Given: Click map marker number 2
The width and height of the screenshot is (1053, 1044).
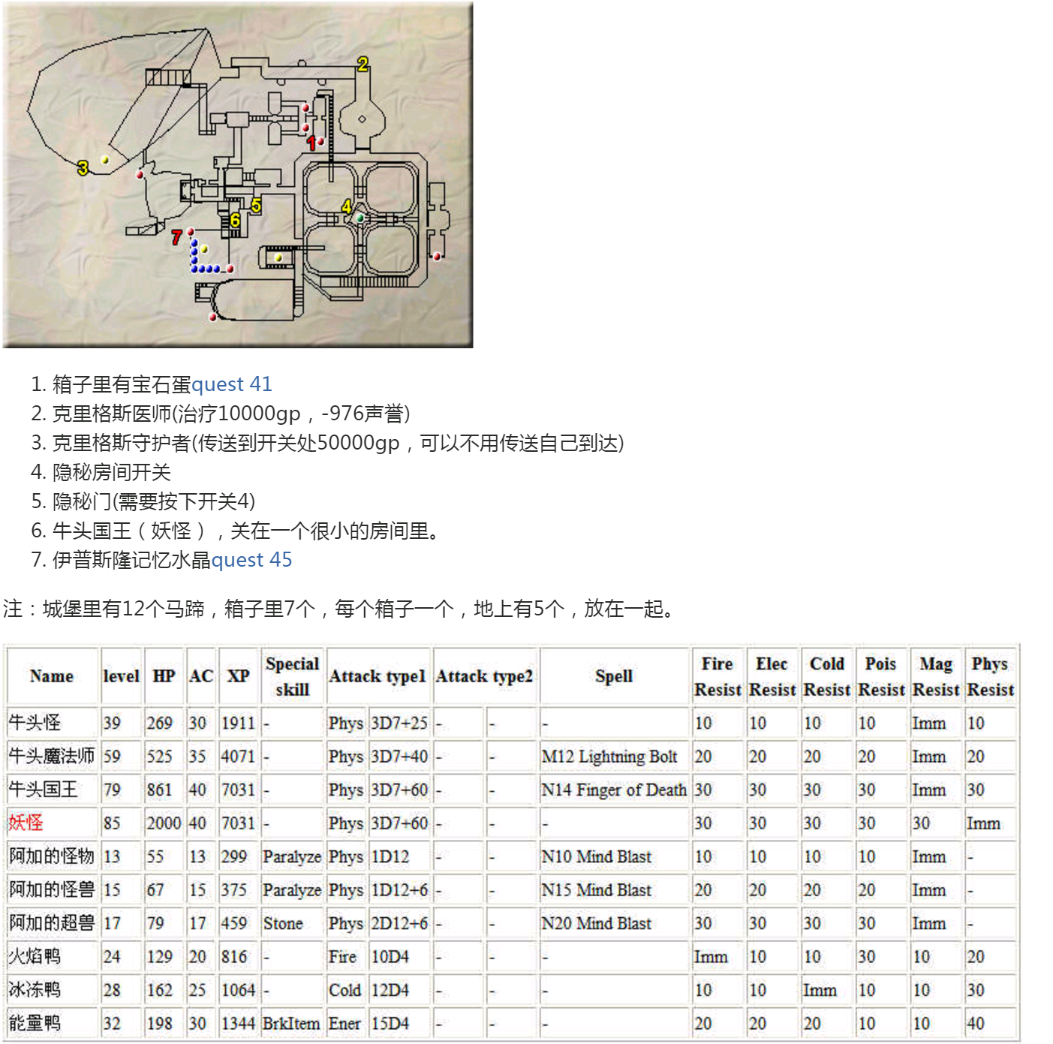Looking at the screenshot, I should pos(363,65).
